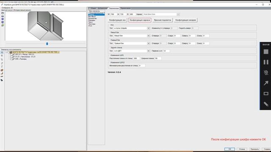The height and width of the screenshot is (152, 271).
Task: Open the Каркас dropdown
Action: click(178, 14)
